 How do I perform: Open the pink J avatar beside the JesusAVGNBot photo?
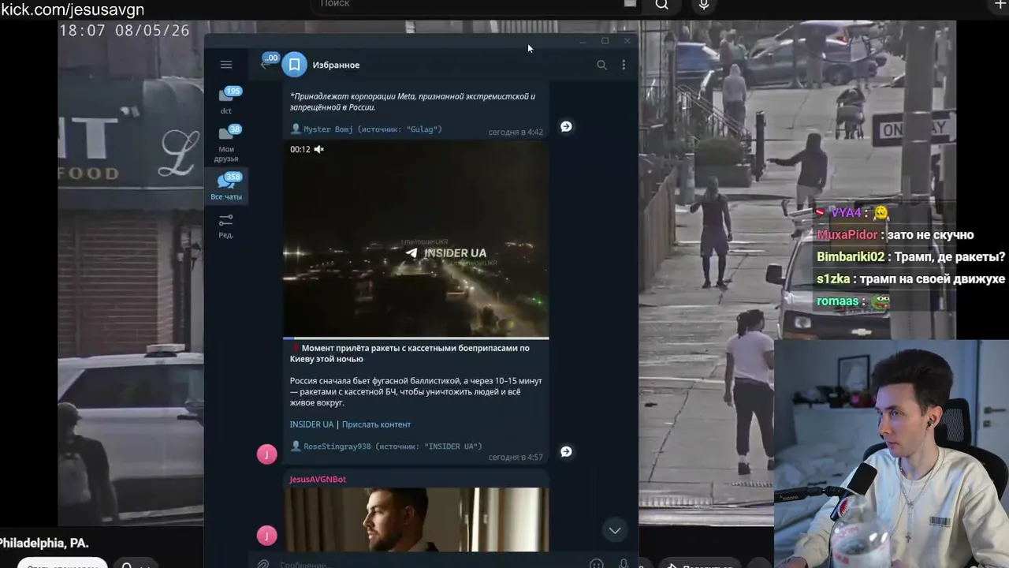[x=267, y=536]
